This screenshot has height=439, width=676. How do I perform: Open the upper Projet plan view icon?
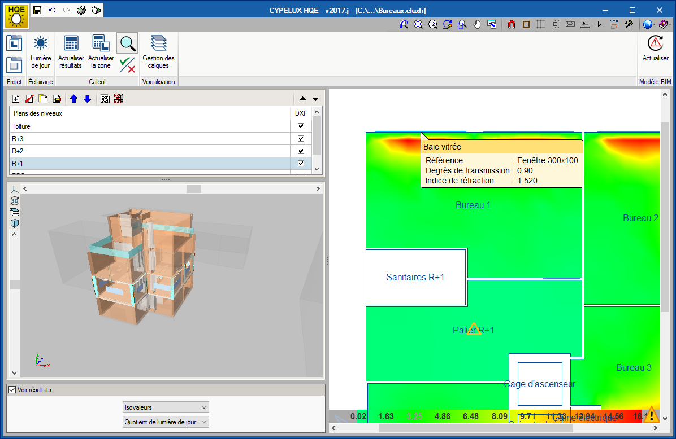click(14, 43)
